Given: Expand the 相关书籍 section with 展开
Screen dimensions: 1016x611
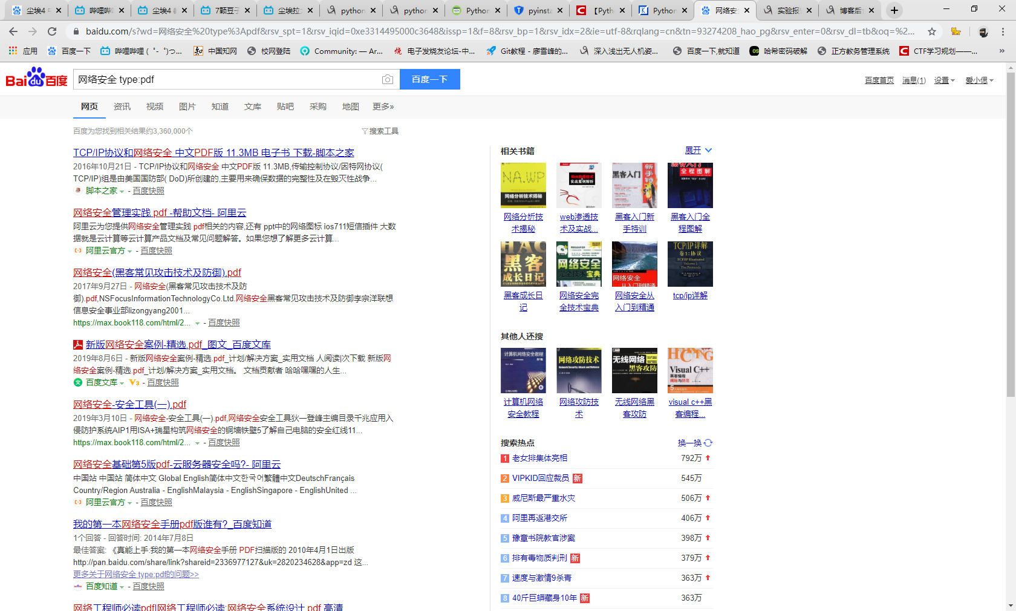Looking at the screenshot, I should coord(698,150).
